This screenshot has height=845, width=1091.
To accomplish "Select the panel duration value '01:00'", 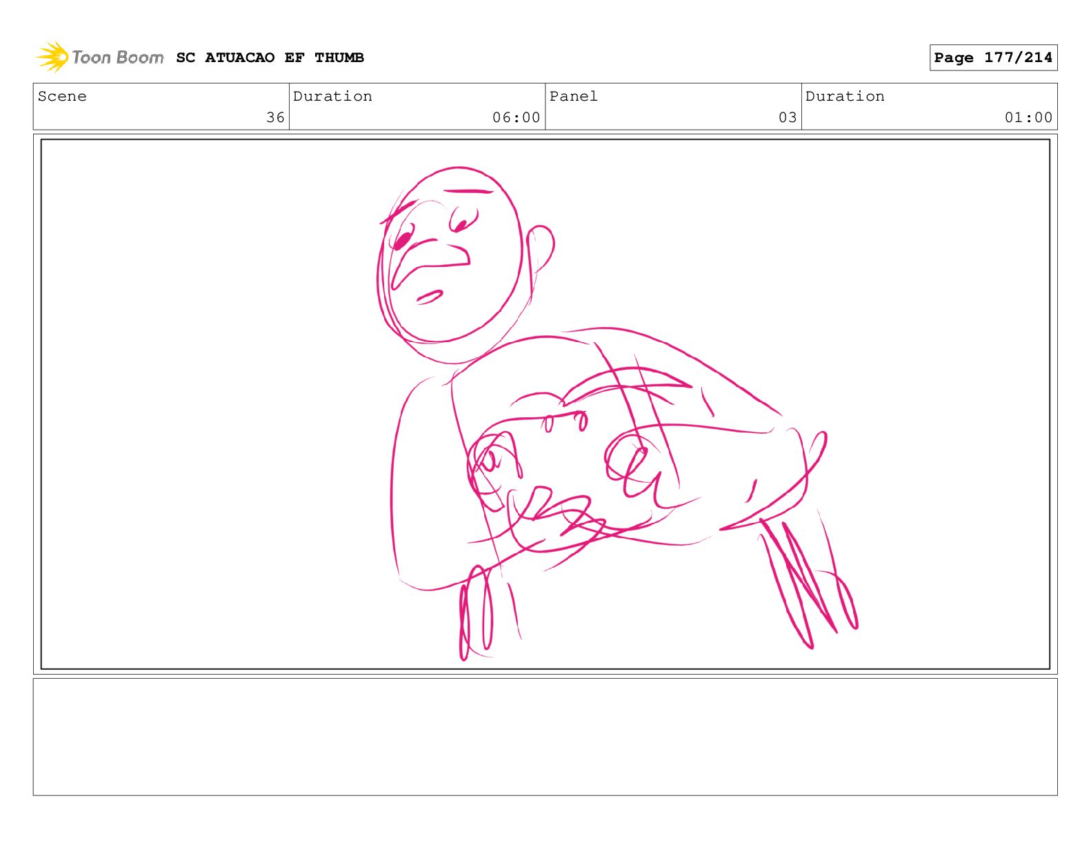I will click(x=1028, y=117).
